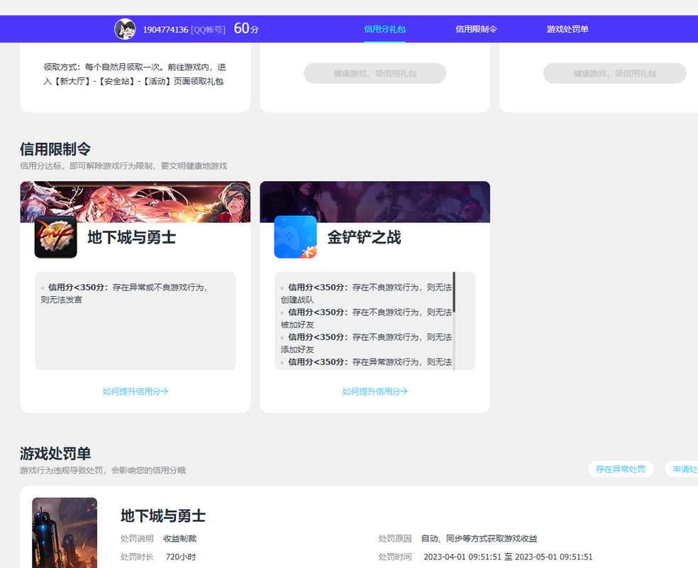Switch to the 信用限制令 tab

(476, 29)
